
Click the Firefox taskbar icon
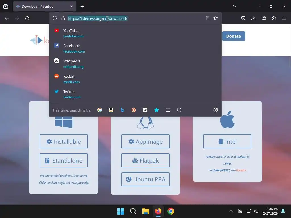[x=158, y=211]
